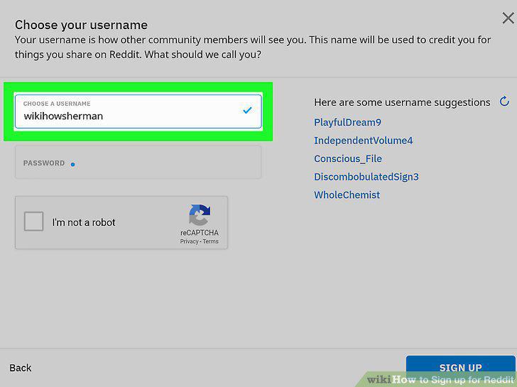Open the reCAPTCHA Terms link
This screenshot has width=517, height=387.
[x=211, y=241]
